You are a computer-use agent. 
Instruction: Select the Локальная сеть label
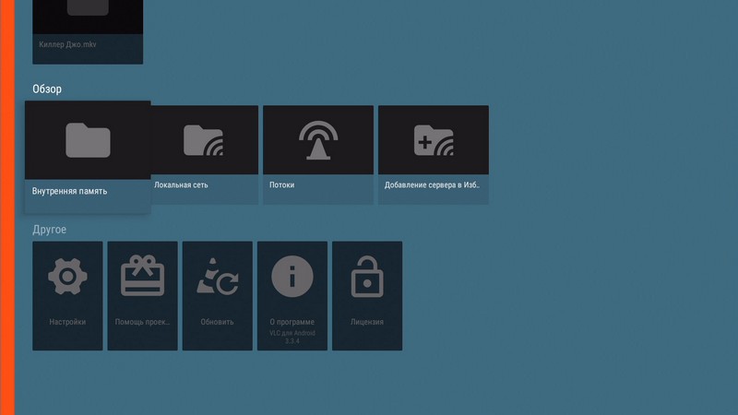[182, 185]
